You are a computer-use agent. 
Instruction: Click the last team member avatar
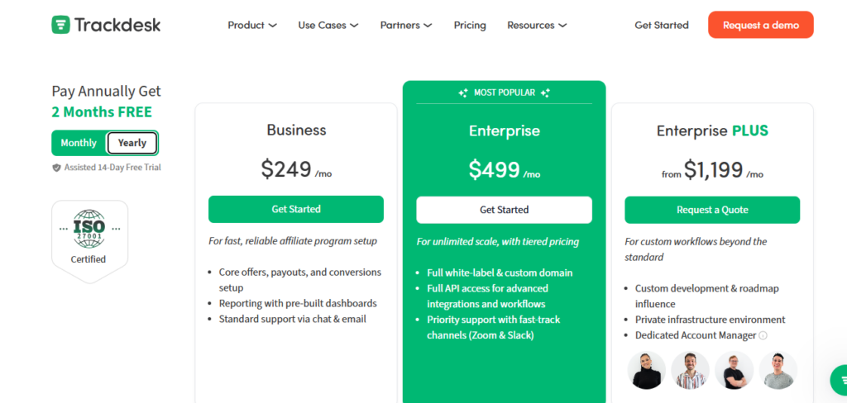(778, 370)
